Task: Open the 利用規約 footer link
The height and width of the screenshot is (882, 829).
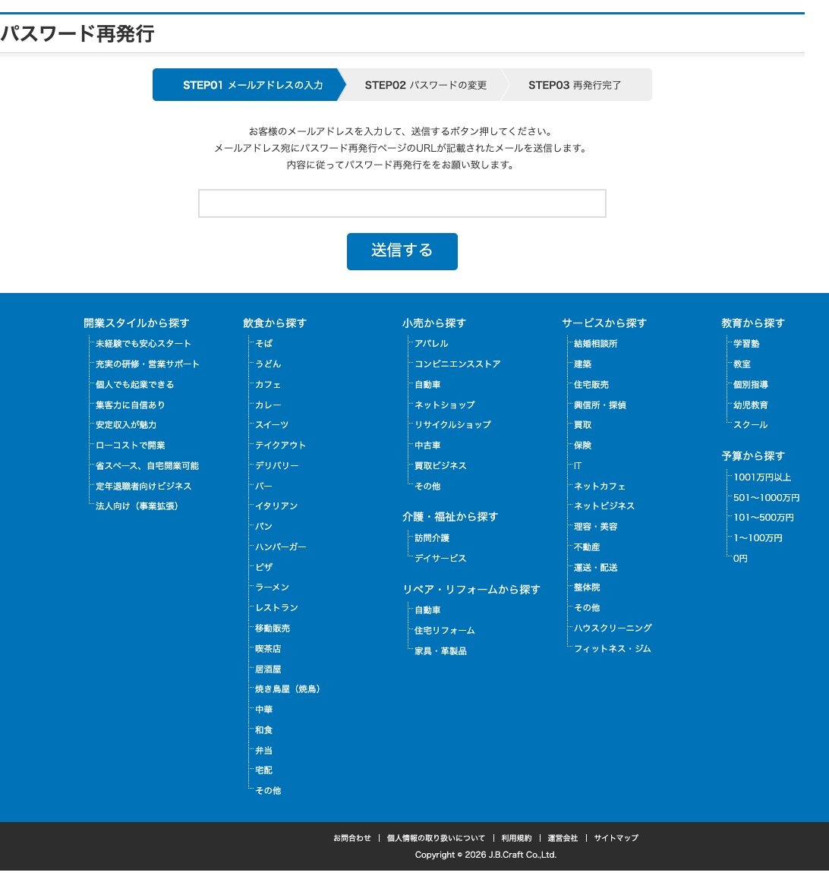Action: tap(516, 837)
